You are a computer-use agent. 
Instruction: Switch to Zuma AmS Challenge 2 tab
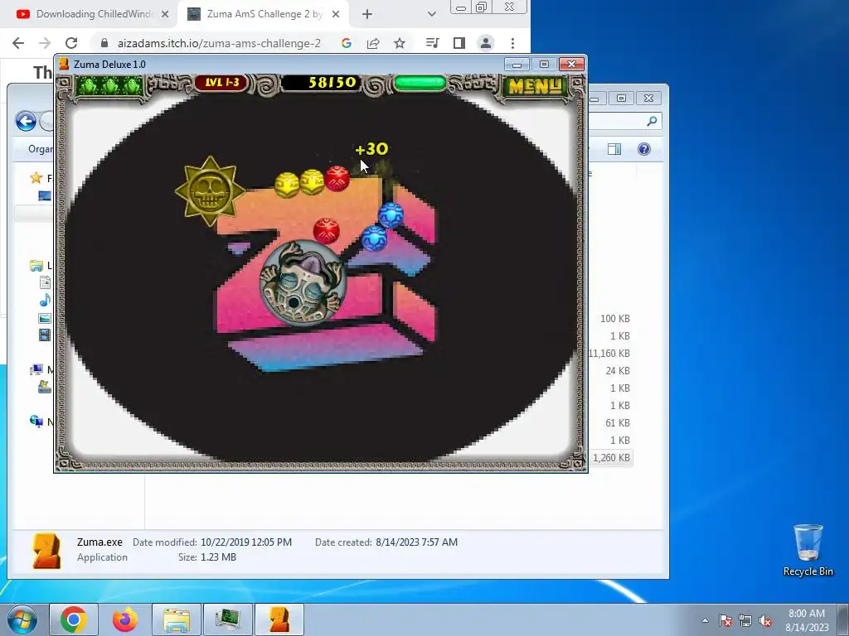(264, 14)
